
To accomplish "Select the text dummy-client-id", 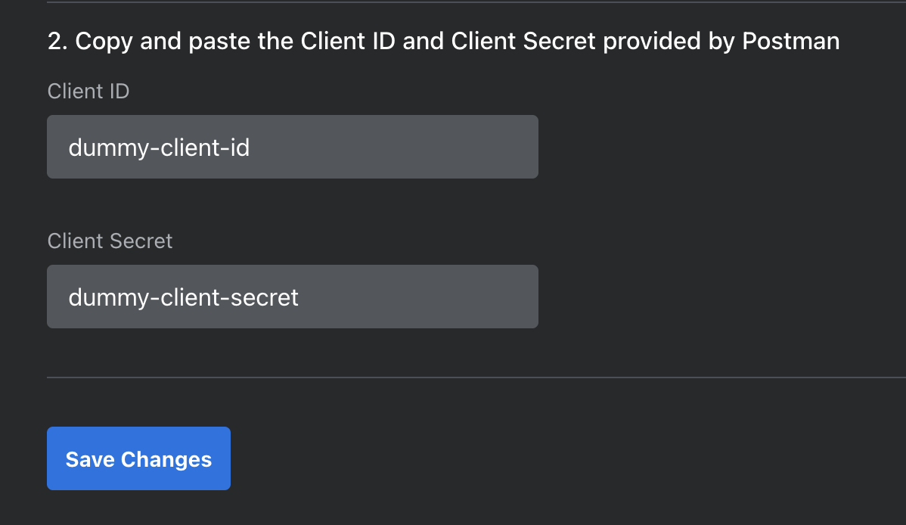I will coord(159,147).
